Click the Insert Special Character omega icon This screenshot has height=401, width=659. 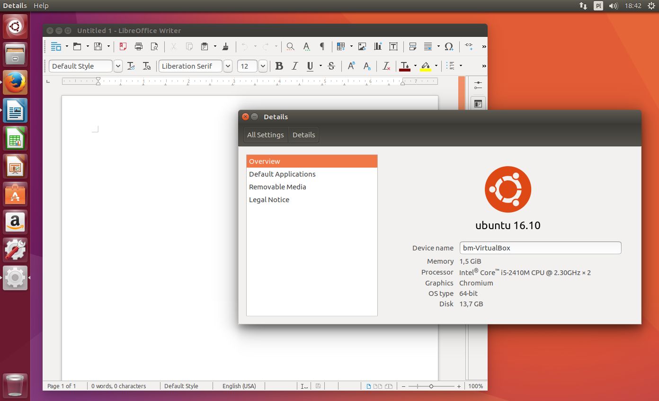(x=449, y=46)
